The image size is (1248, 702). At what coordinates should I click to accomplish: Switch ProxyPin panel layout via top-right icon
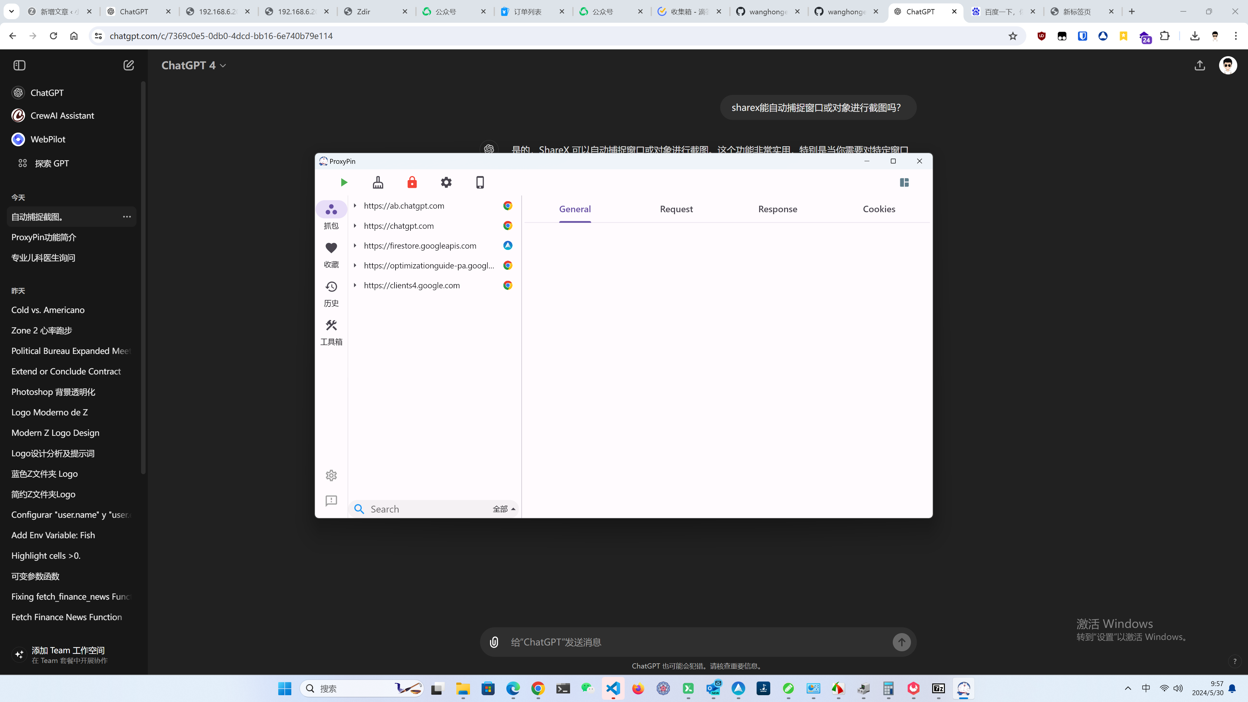click(x=904, y=183)
